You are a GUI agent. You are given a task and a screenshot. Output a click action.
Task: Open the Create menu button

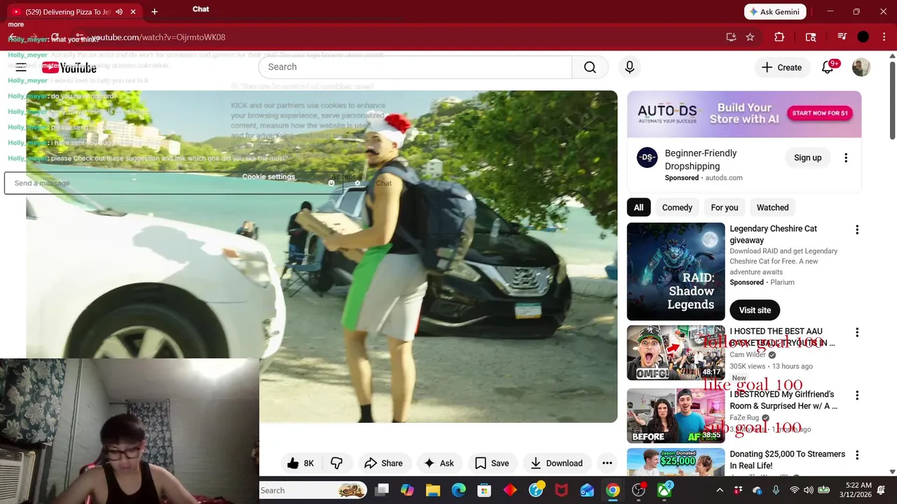coord(781,67)
